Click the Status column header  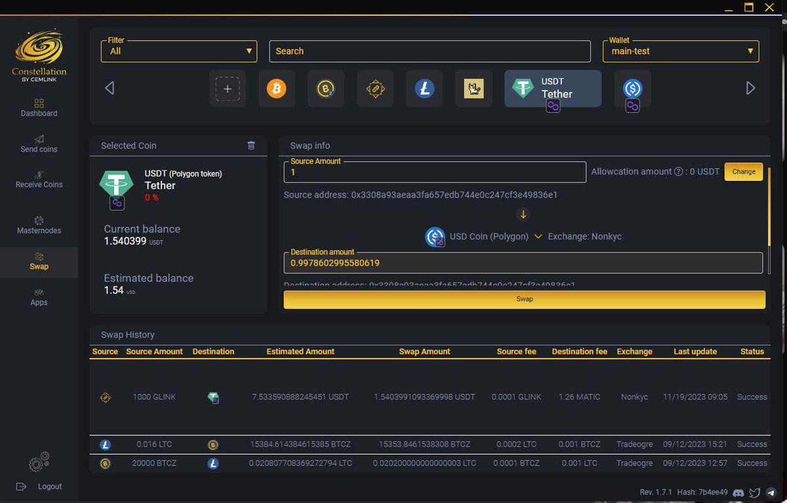[752, 352]
